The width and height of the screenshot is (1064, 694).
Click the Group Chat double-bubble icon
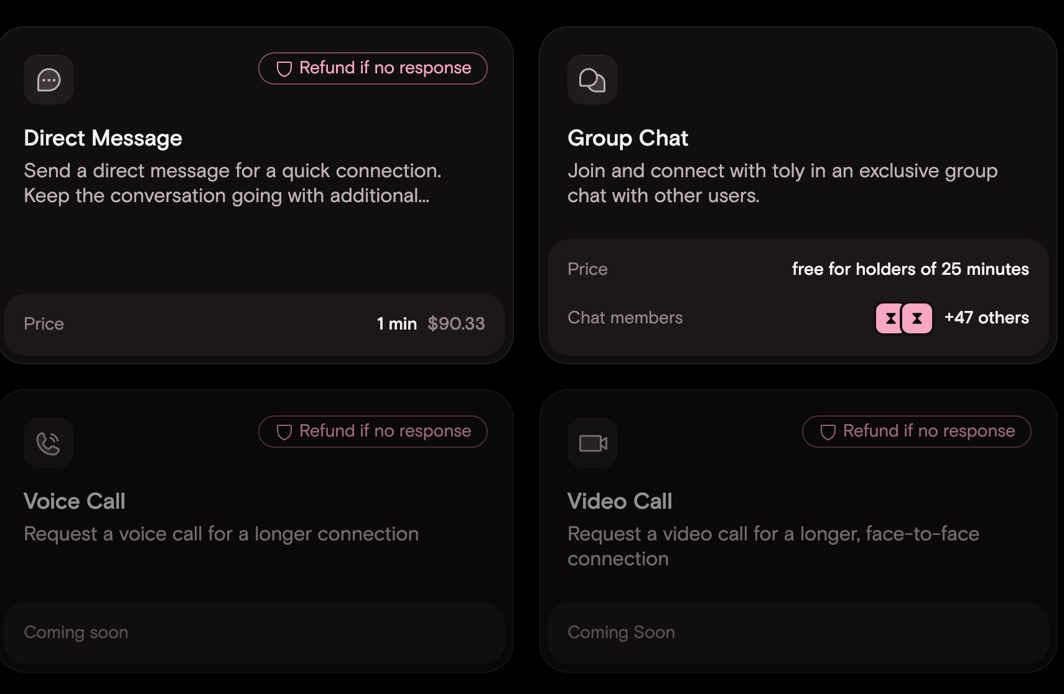(x=592, y=80)
